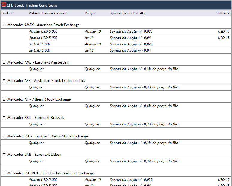Click AMEX second row 'de 10' price
The width and height of the screenshot is (232, 186).
point(89,38)
